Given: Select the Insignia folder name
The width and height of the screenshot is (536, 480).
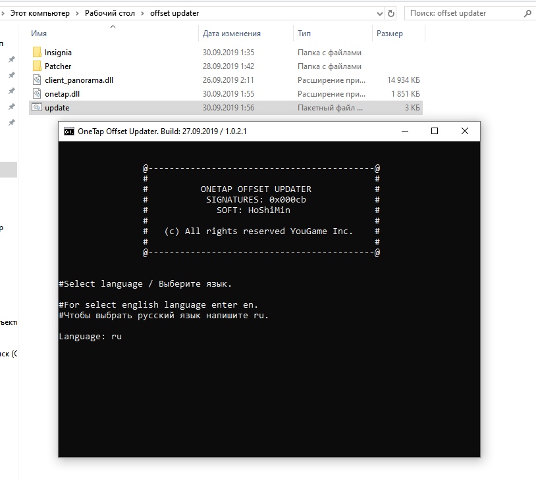Looking at the screenshot, I should pyautogui.click(x=58, y=53).
